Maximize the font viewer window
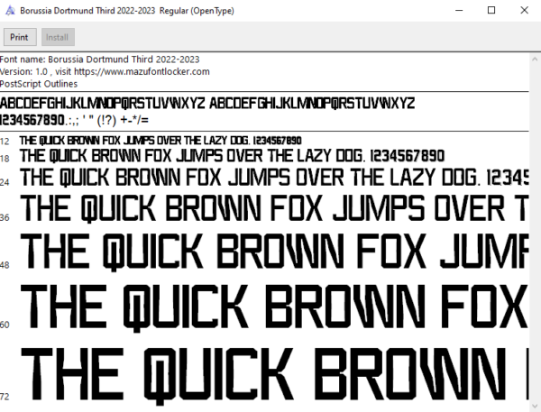 tap(491, 10)
